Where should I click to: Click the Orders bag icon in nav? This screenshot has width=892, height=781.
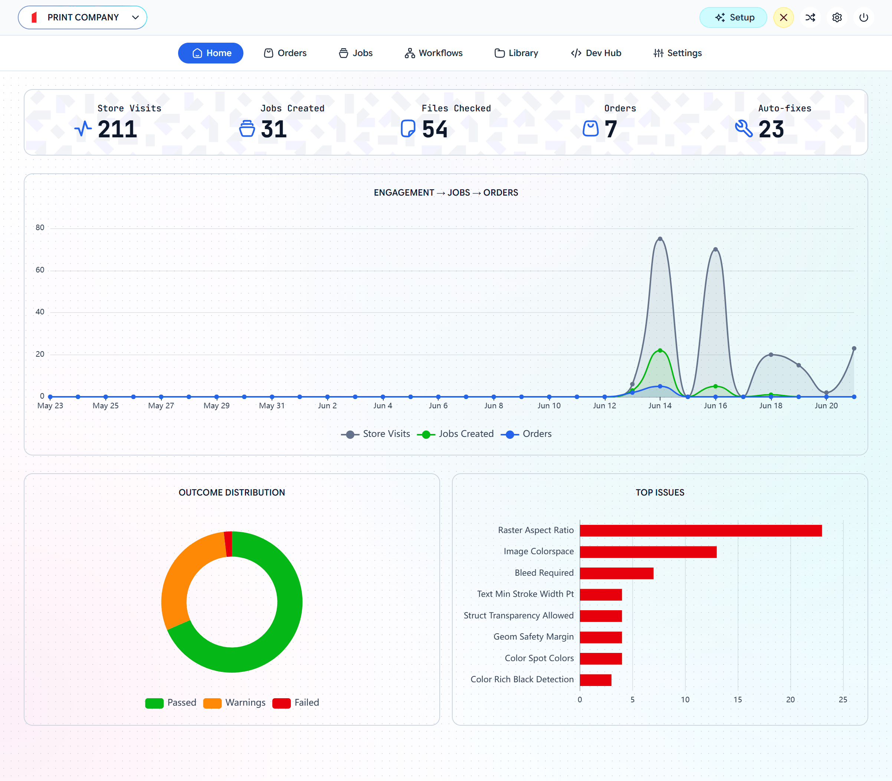269,53
